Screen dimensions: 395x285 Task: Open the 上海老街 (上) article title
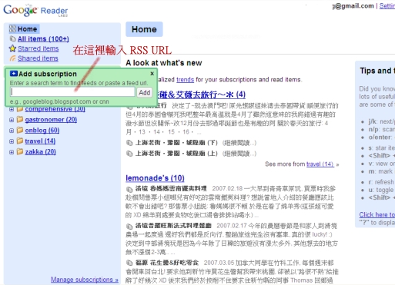pyautogui.click(x=176, y=154)
